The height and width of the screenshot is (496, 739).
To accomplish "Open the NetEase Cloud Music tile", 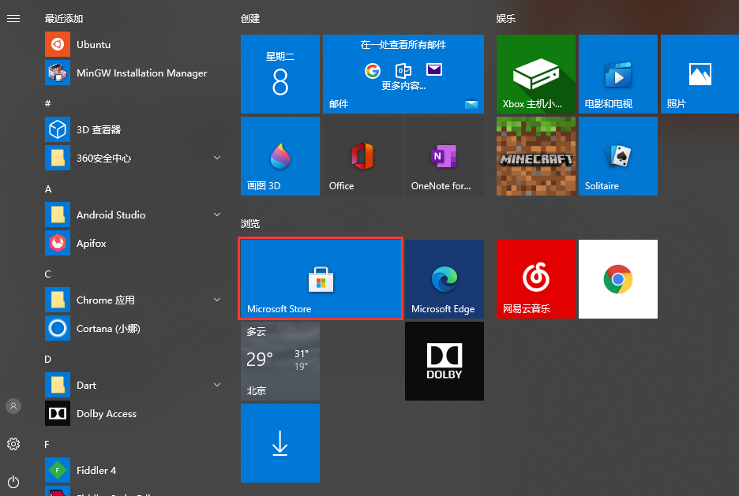I will 535,279.
